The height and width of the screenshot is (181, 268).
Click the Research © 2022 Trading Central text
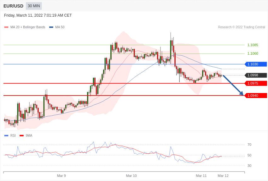242,27
